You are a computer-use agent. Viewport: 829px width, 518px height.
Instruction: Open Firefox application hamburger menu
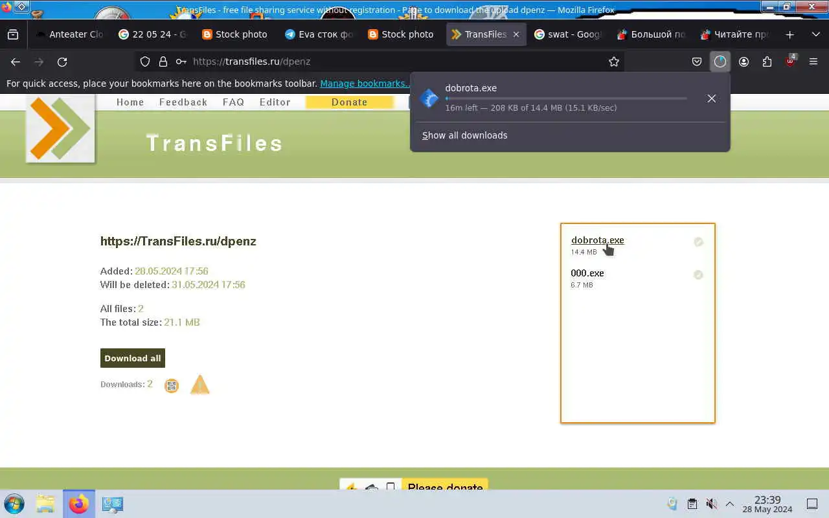tap(813, 62)
